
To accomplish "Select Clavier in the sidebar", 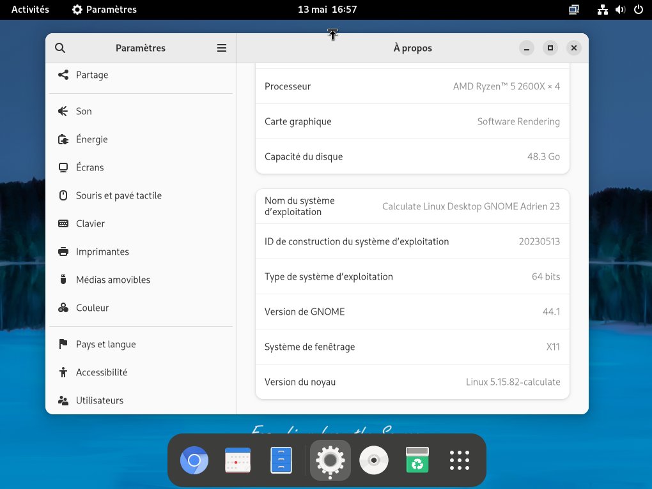I will (141, 223).
